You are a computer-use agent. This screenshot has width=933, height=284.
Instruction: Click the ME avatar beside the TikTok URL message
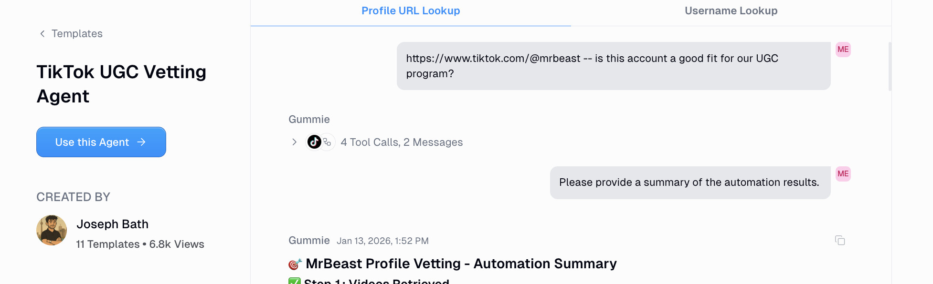pos(843,49)
